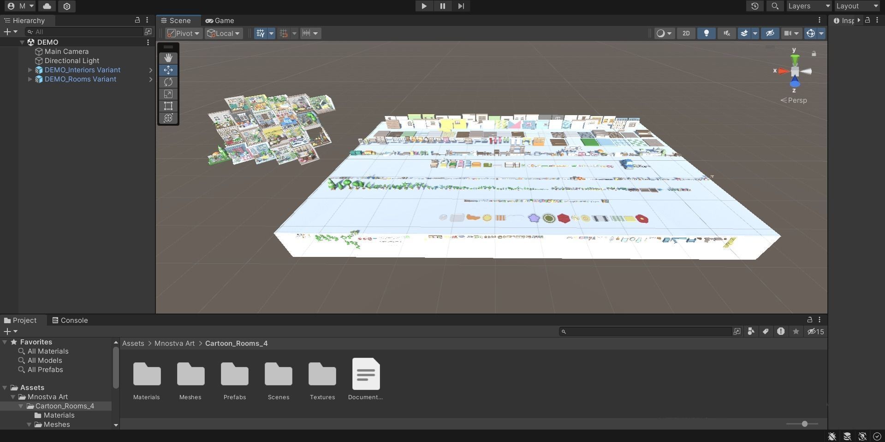Toggle scene Gizmos display
885x442 pixels.
810,33
